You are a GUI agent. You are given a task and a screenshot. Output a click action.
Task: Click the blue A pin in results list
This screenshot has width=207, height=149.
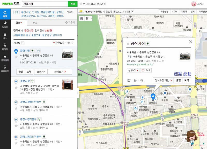coord(16,51)
